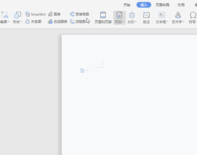Image resolution: width=197 pixels, height=155 pixels.
Task: Click the 形状 shapes icon
Action: click(x=18, y=15)
